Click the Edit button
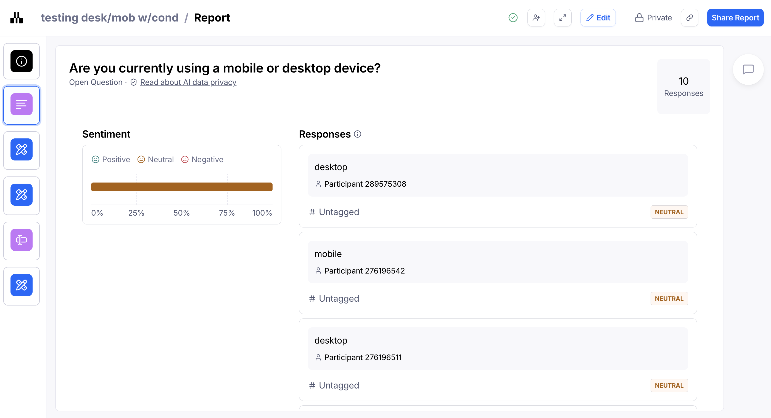771x418 pixels. [598, 18]
